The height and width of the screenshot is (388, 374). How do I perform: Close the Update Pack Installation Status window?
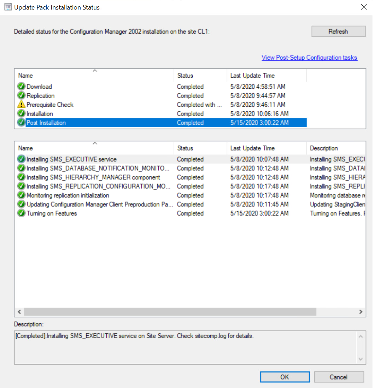[364, 7]
